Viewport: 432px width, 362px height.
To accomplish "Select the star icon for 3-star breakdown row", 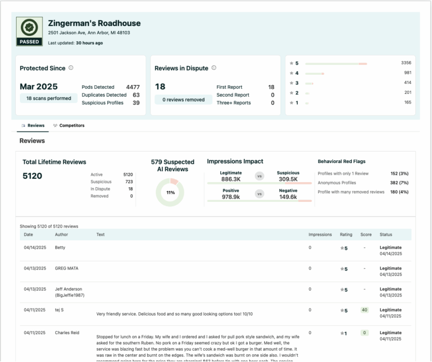I will [292, 83].
